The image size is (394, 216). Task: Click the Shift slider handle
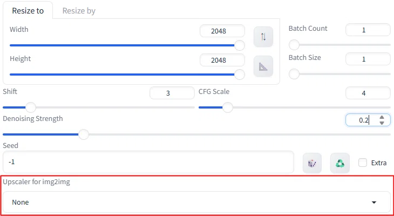click(31, 107)
